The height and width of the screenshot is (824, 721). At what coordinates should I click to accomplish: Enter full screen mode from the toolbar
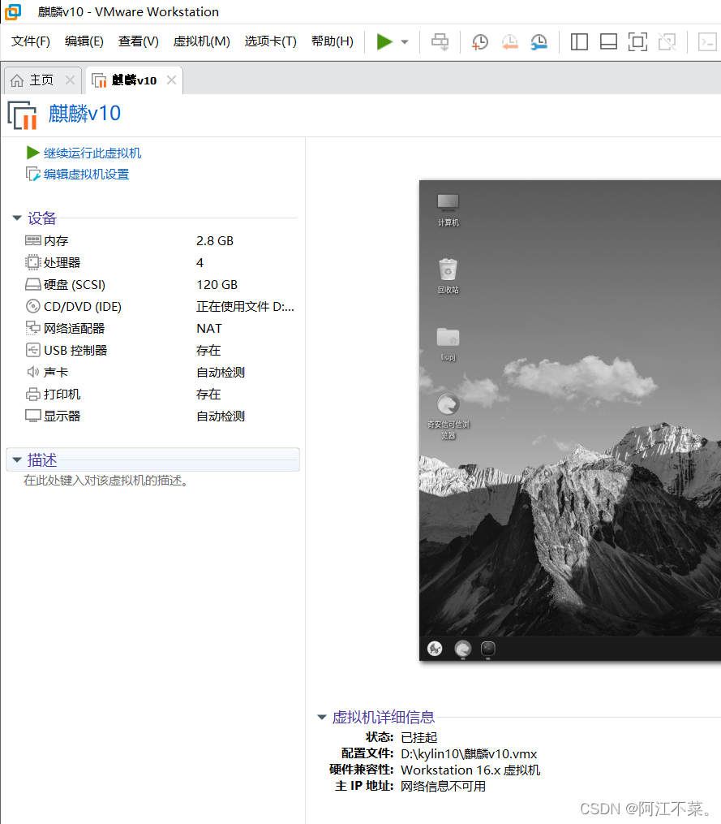coord(637,41)
